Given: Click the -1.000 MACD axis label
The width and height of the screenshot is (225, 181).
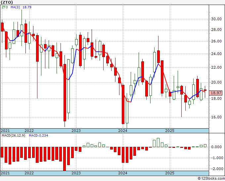Looking at the screenshot, I should click(x=217, y=158).
